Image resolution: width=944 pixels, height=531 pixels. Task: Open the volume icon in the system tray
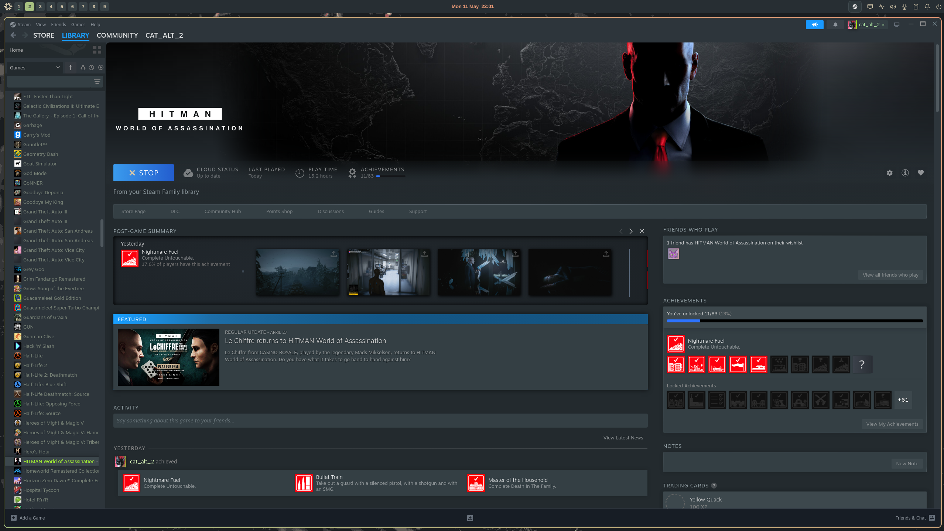pyautogui.click(x=893, y=6)
